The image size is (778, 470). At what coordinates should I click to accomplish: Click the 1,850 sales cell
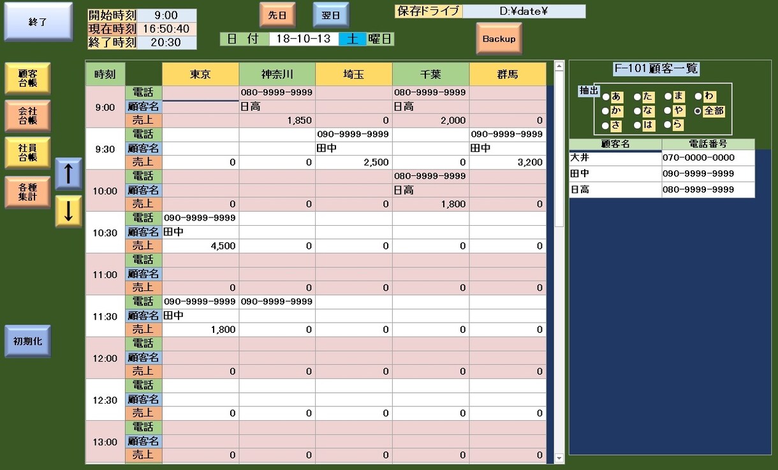277,120
